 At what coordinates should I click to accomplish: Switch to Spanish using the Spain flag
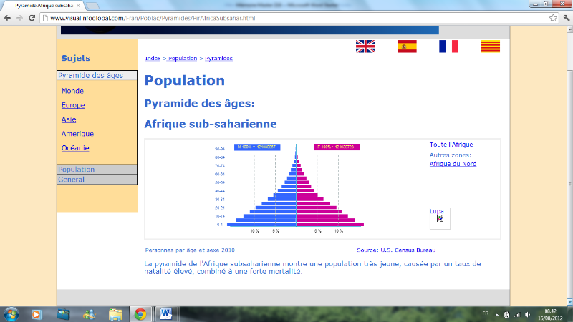pos(407,47)
